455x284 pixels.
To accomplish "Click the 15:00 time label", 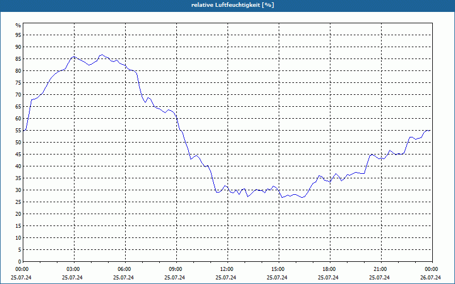I will pyautogui.click(x=279, y=269).
